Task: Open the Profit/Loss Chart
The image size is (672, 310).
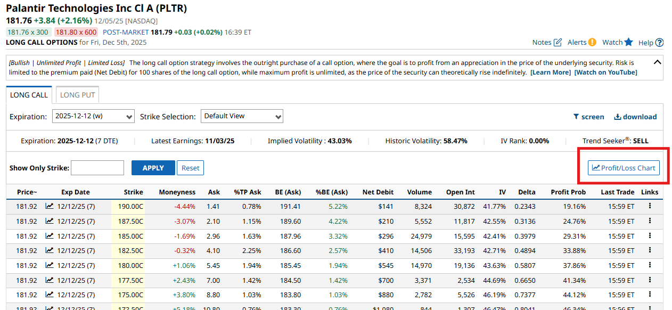Action: [x=623, y=167]
